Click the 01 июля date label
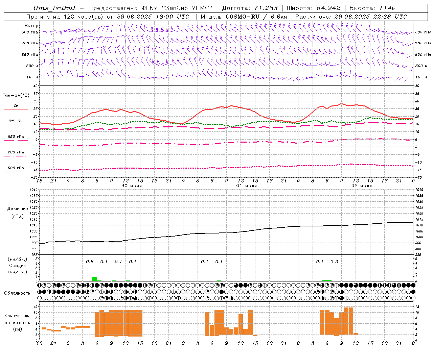Image resolution: width=433 pixels, height=346 pixels. point(247,186)
